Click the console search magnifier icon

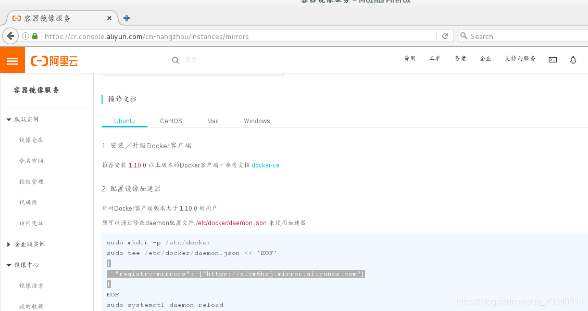point(175,60)
